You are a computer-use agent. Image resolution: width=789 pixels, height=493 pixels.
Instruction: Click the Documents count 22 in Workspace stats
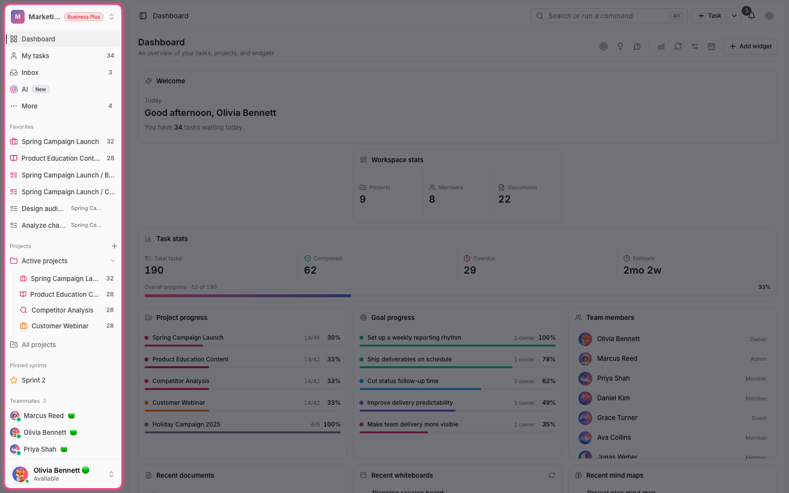click(504, 199)
